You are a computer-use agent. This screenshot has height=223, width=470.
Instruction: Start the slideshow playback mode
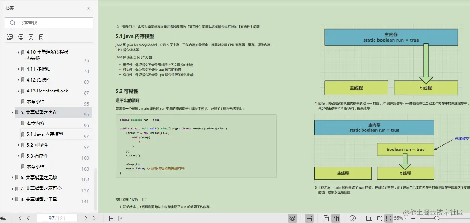coord(353,218)
